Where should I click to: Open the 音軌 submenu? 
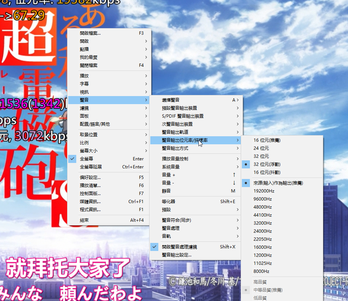point(196,236)
